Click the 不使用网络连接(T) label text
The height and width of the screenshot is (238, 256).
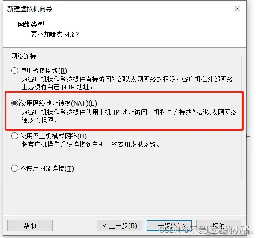pyautogui.click(x=47, y=168)
